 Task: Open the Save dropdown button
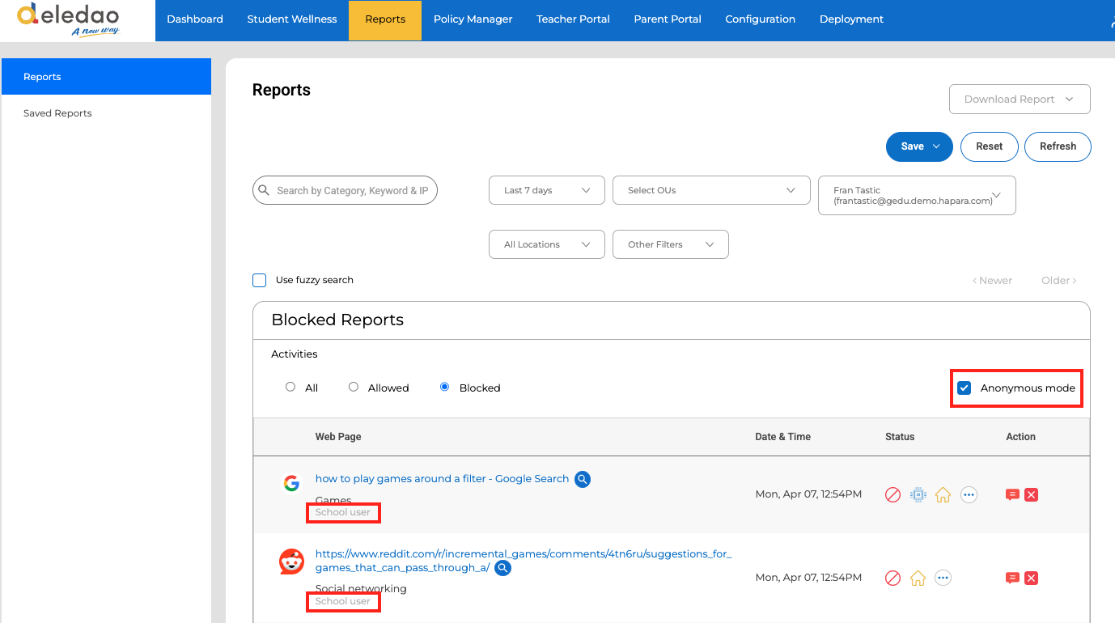pos(920,146)
